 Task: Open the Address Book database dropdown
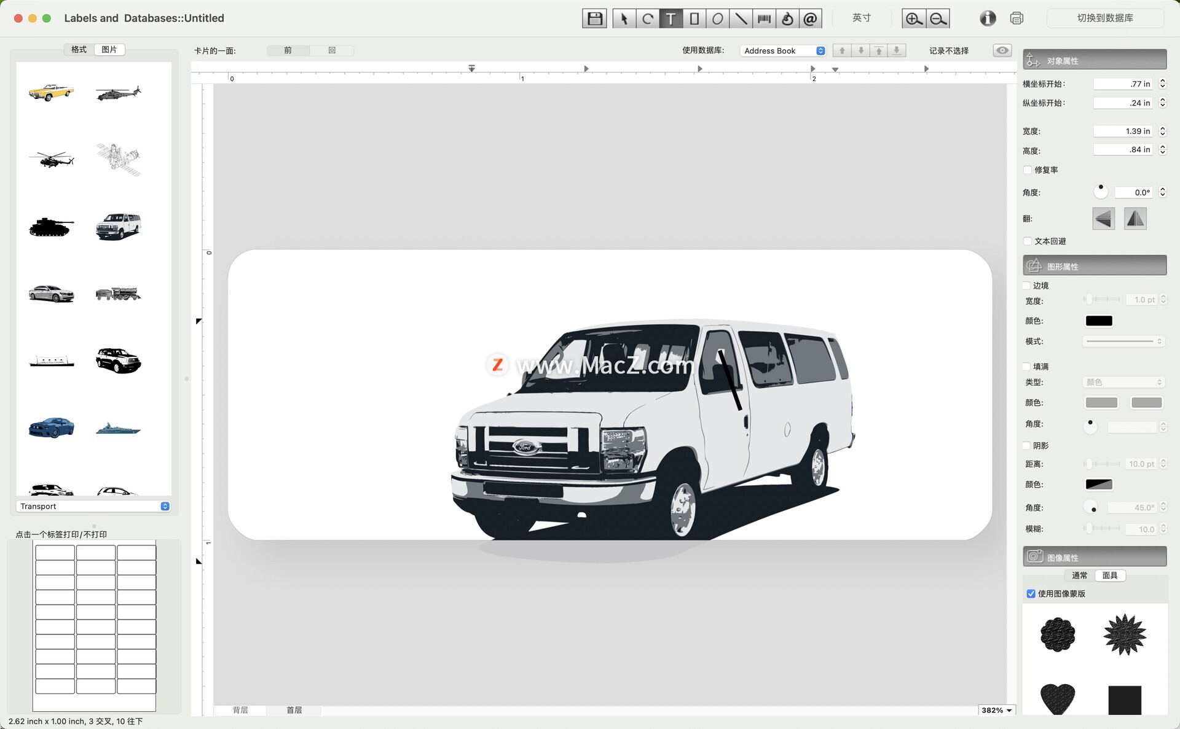784,51
